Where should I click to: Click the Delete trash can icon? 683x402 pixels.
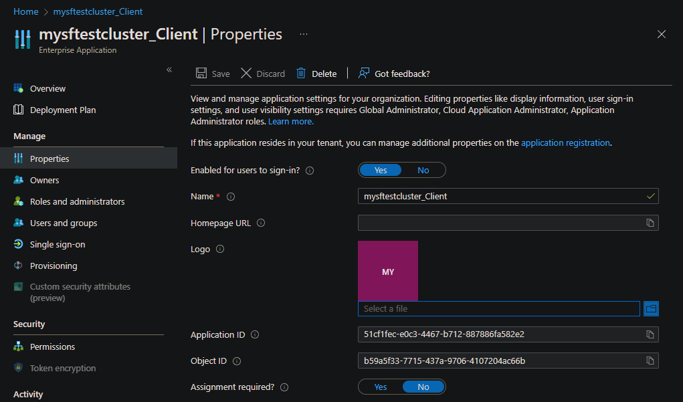301,73
